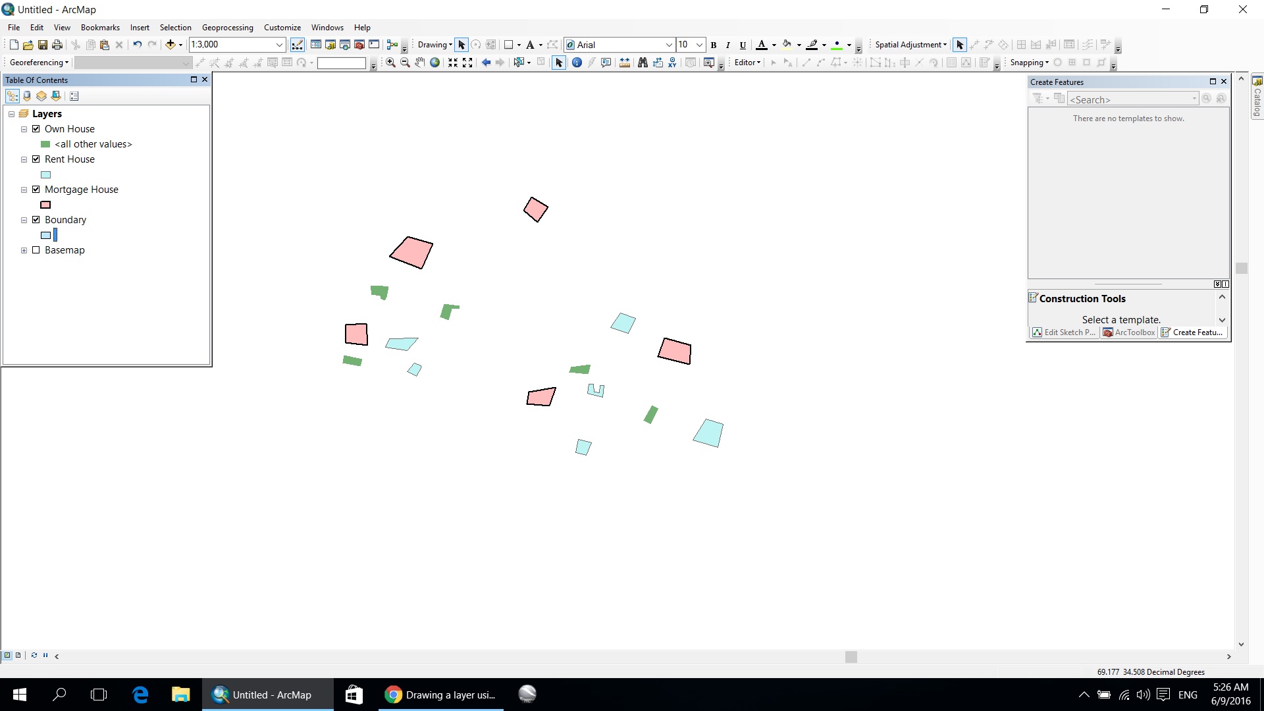Click the Add Data button icon
Image resolution: width=1264 pixels, height=711 pixels.
(171, 45)
